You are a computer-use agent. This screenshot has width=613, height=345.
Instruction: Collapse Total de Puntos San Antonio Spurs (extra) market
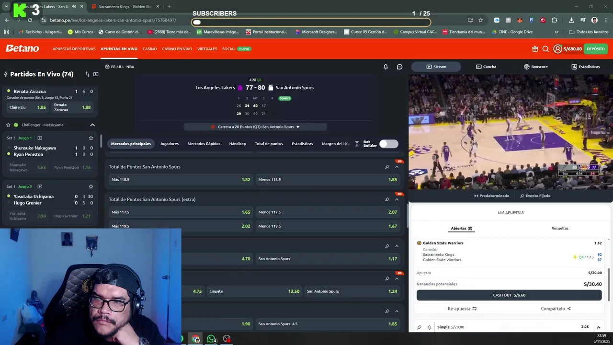point(397,199)
